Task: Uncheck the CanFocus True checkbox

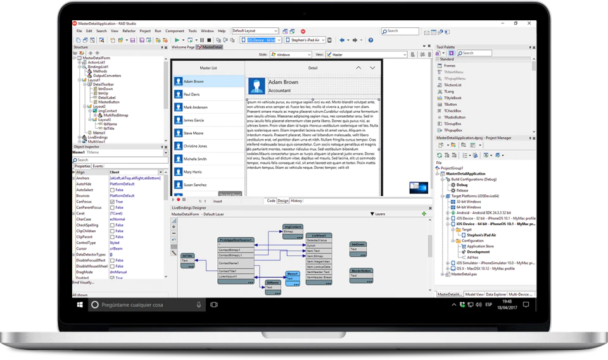Action: (x=112, y=201)
